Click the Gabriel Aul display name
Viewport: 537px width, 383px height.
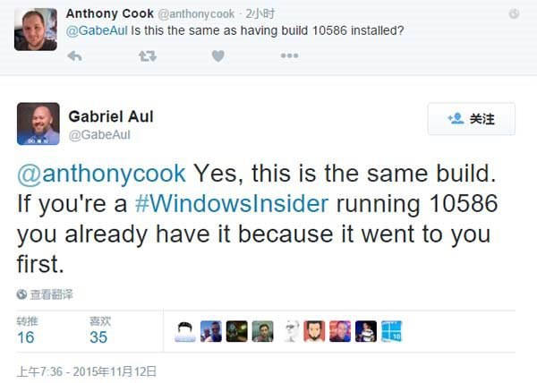pyautogui.click(x=109, y=115)
